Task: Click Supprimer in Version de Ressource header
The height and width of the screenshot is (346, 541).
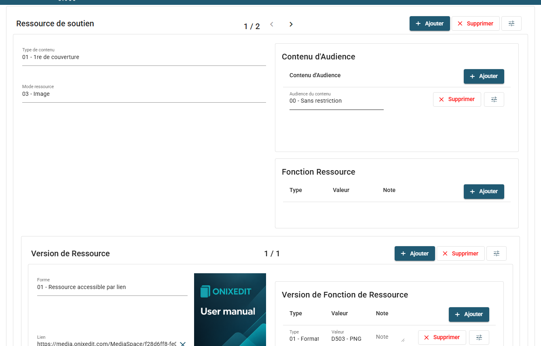Action: 461,253
